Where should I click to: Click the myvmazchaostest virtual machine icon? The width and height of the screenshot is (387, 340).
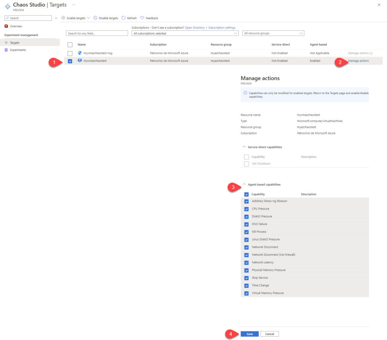80,61
